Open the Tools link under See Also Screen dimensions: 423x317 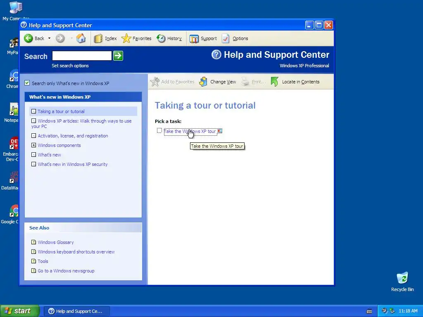43,261
